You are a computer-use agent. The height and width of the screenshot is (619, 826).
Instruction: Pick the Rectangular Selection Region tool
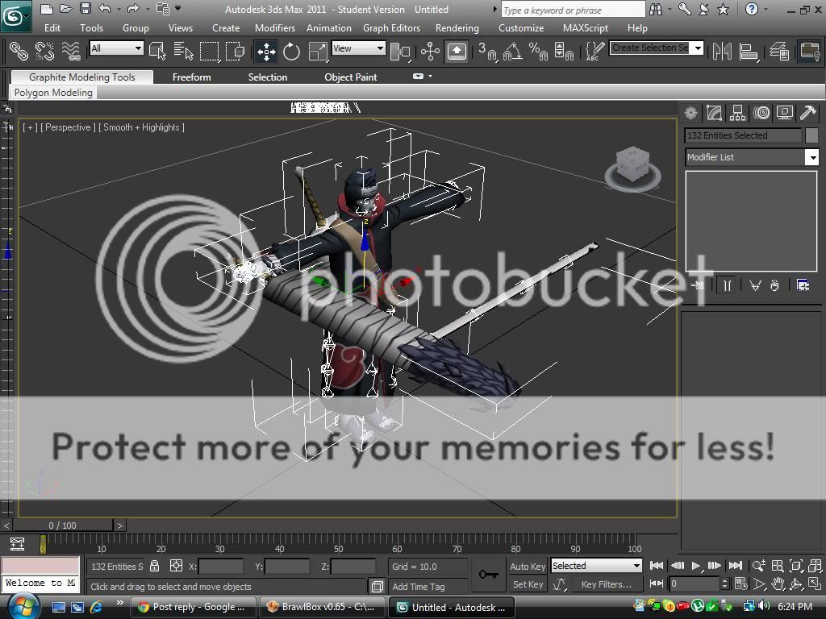[x=209, y=51]
